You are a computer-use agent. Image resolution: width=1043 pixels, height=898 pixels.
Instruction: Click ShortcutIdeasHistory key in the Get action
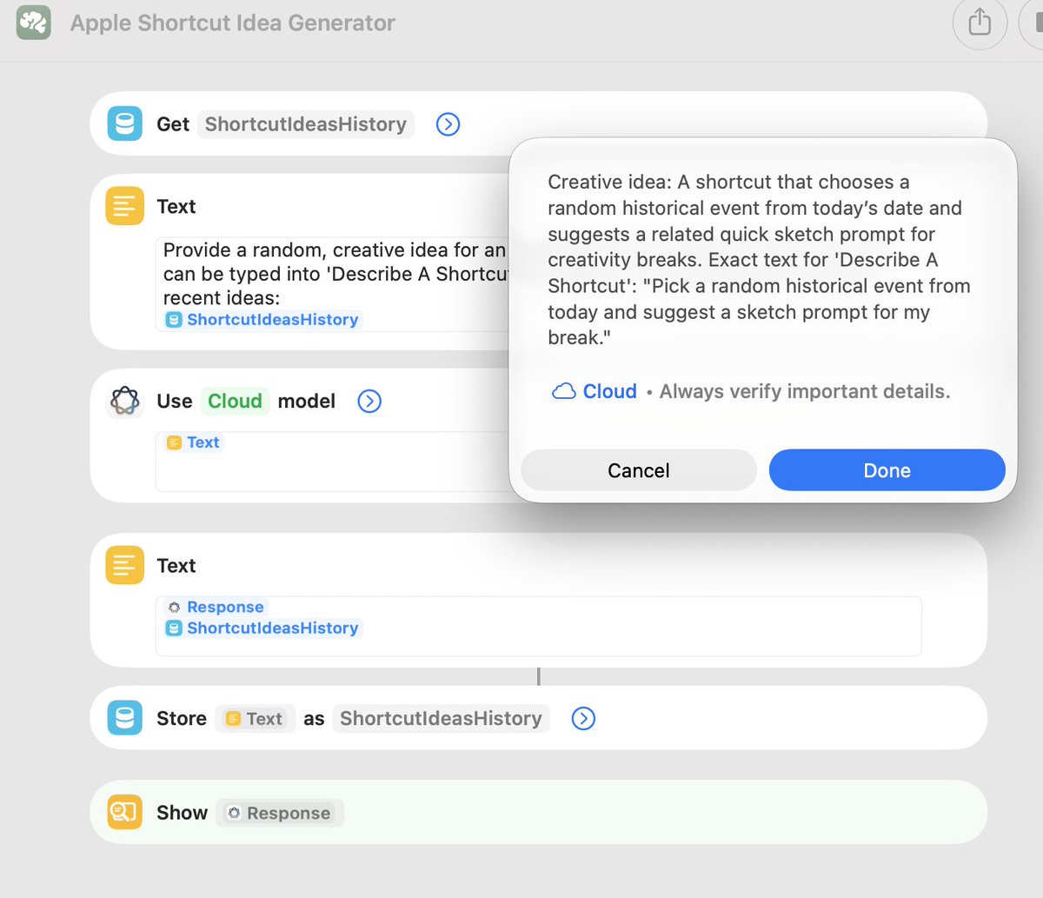[x=305, y=124]
